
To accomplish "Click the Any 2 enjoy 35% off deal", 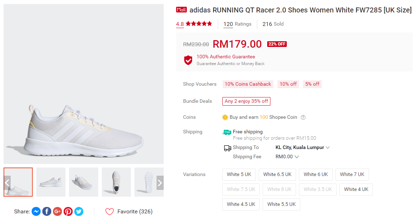I will pyautogui.click(x=246, y=101).
